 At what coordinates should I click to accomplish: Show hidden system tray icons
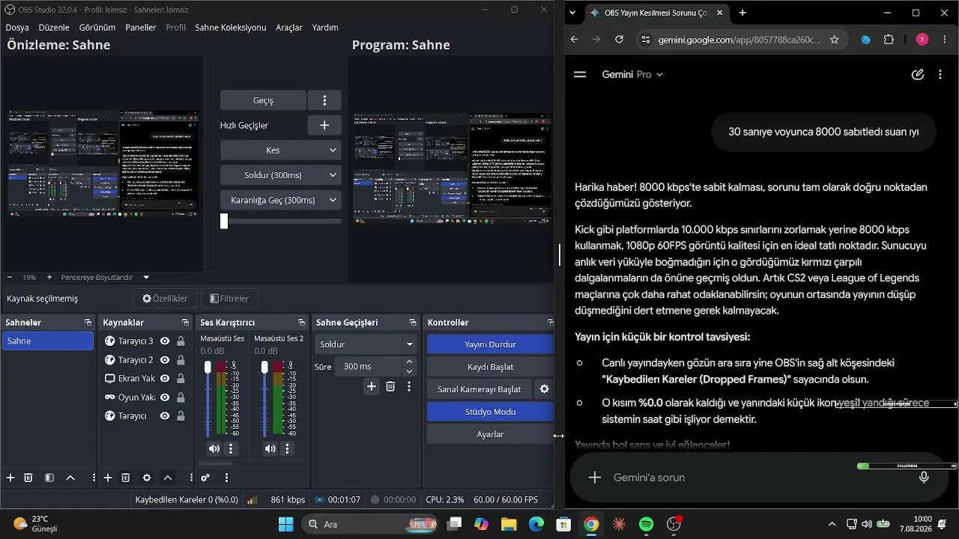pyautogui.click(x=832, y=524)
